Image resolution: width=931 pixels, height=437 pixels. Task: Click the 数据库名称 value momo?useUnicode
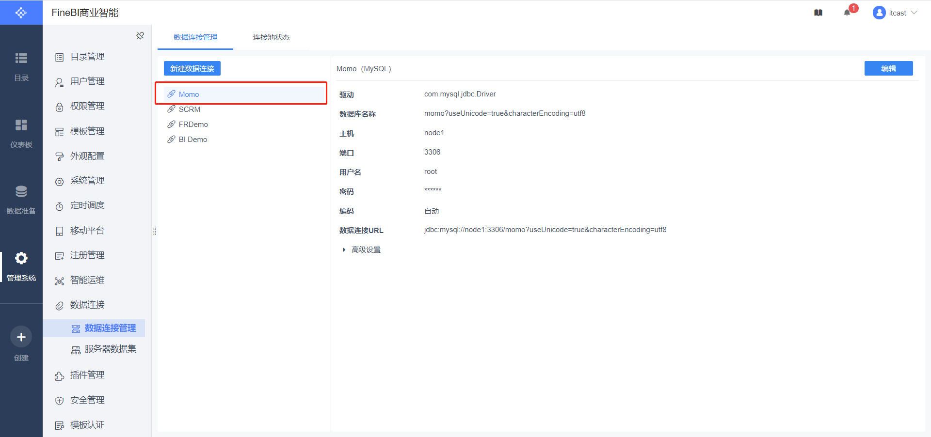pyautogui.click(x=505, y=113)
